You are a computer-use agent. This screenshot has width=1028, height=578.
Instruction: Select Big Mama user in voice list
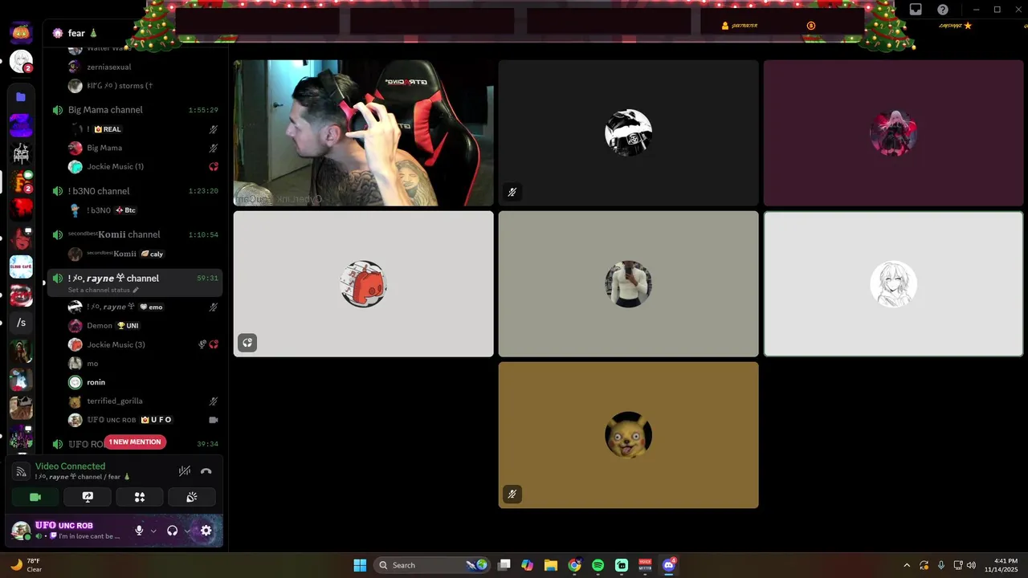point(145,148)
